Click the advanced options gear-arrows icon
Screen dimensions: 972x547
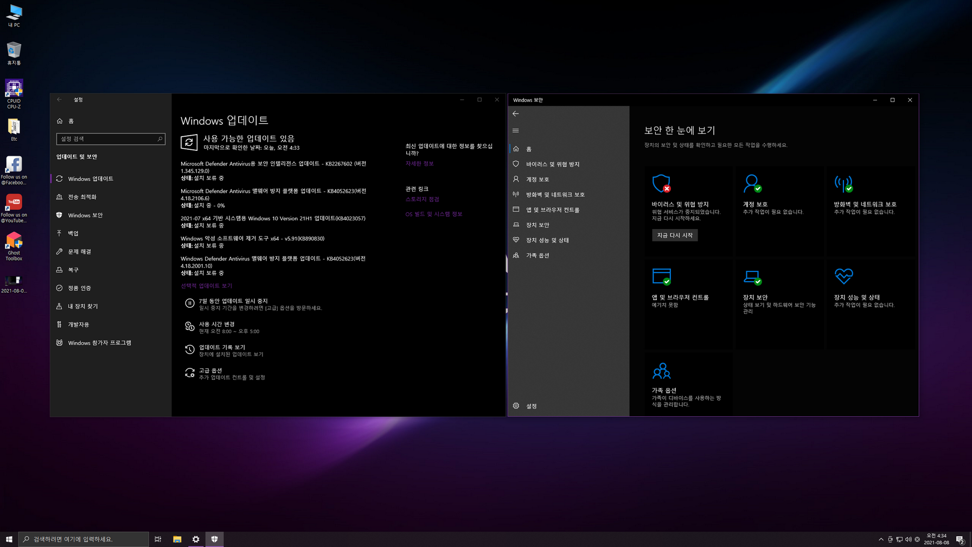[190, 373]
